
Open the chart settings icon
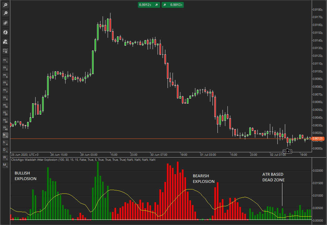pyautogui.click(x=5, y=50)
